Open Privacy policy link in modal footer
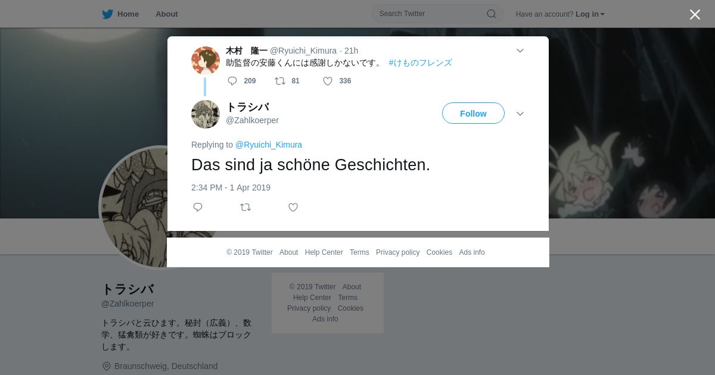715x375 pixels. pyautogui.click(x=397, y=252)
